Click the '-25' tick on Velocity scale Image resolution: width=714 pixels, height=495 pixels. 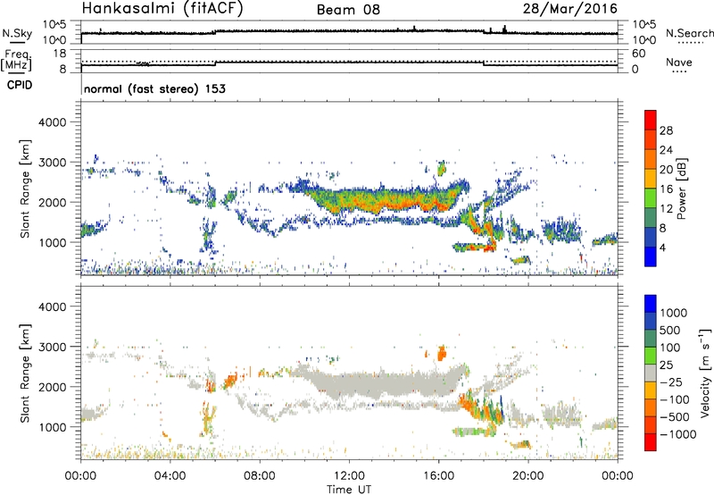point(671,382)
